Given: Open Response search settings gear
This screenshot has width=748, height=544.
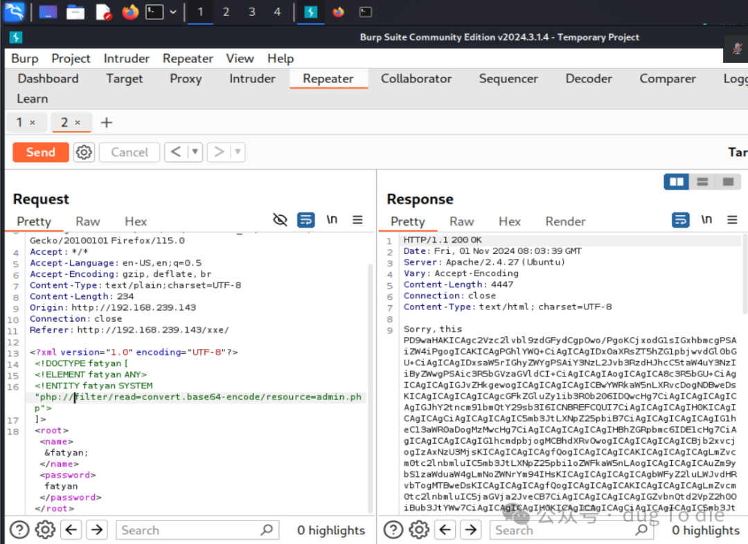Looking at the screenshot, I should [x=419, y=529].
